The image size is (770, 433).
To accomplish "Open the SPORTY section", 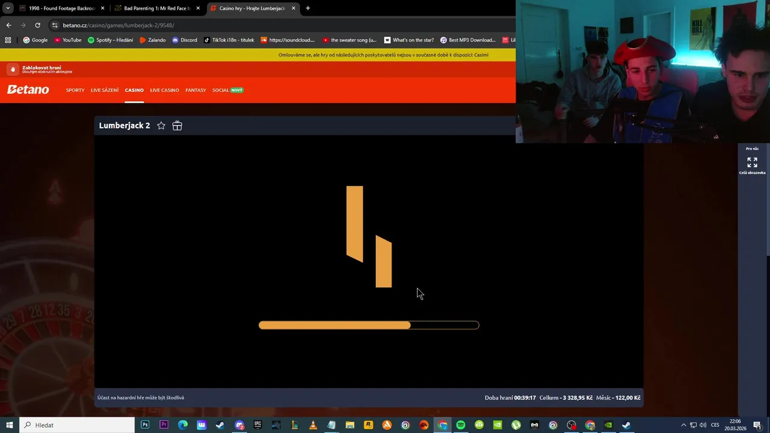I will tap(75, 90).
